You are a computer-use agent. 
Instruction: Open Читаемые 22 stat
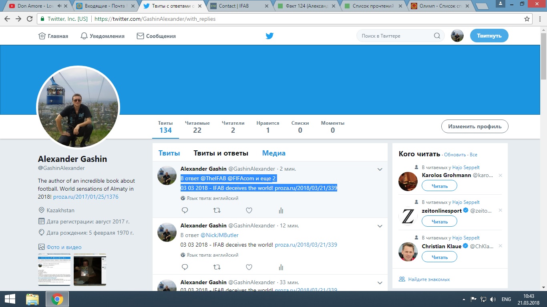(197, 127)
